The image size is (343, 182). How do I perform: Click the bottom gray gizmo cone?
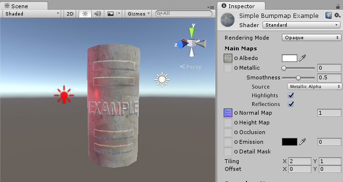click(192, 52)
